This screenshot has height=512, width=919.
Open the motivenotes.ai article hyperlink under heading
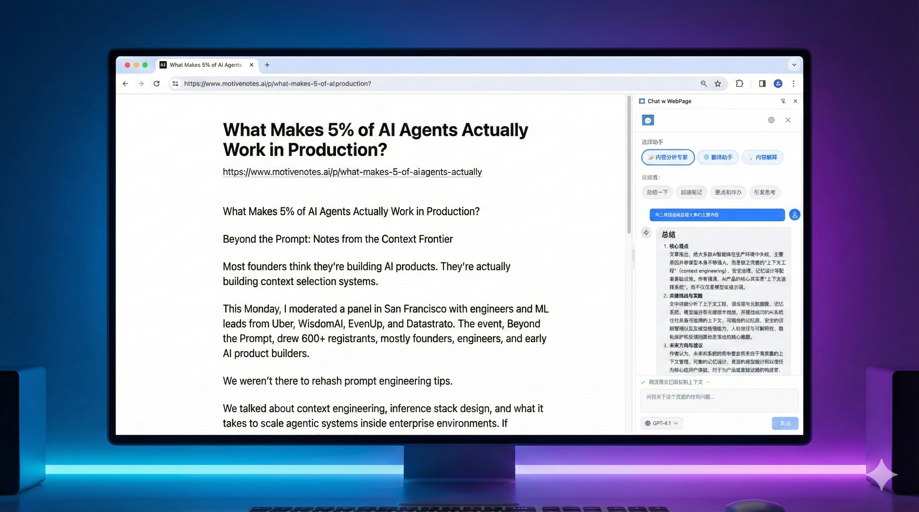(352, 172)
